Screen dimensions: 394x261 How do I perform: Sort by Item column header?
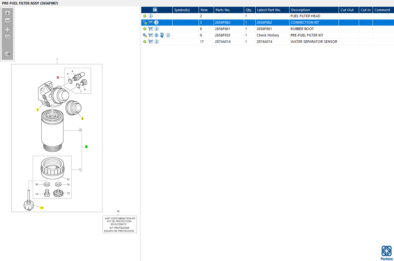(206, 10)
